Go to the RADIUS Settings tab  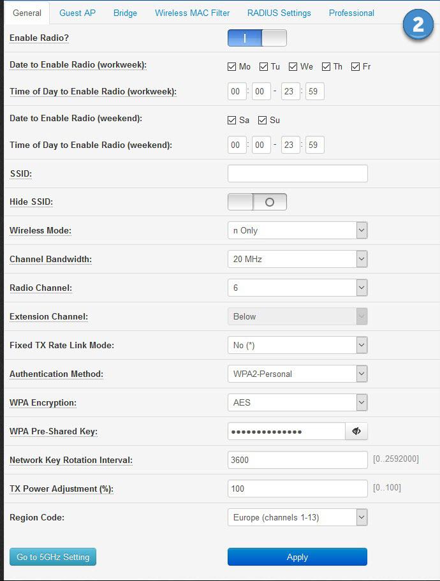[x=279, y=13]
